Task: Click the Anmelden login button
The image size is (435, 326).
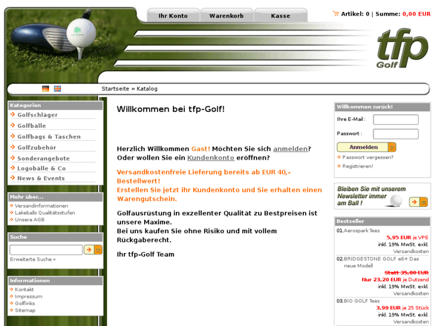Action: [366, 147]
